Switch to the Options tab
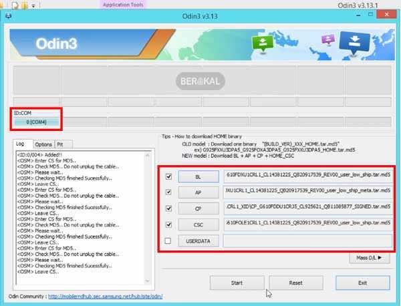This screenshot has height=306, width=401. (43, 144)
